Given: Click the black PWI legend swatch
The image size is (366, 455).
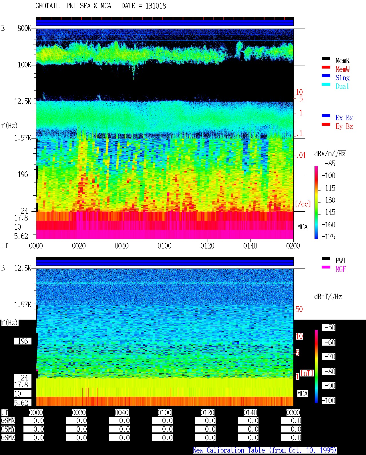Looking at the screenshot, I should (326, 259).
